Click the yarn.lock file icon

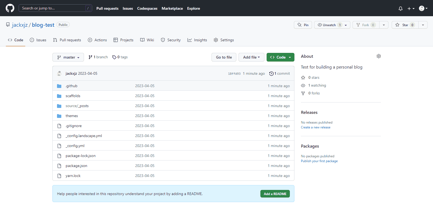pos(59,176)
